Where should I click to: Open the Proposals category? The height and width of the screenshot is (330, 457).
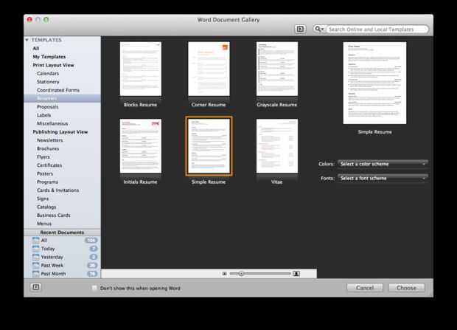[47, 107]
